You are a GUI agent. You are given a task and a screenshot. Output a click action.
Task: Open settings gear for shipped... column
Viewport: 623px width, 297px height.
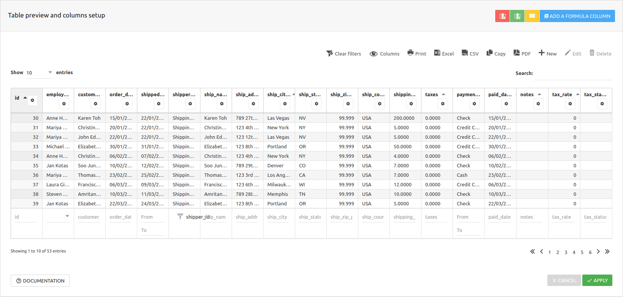pyautogui.click(x=159, y=104)
